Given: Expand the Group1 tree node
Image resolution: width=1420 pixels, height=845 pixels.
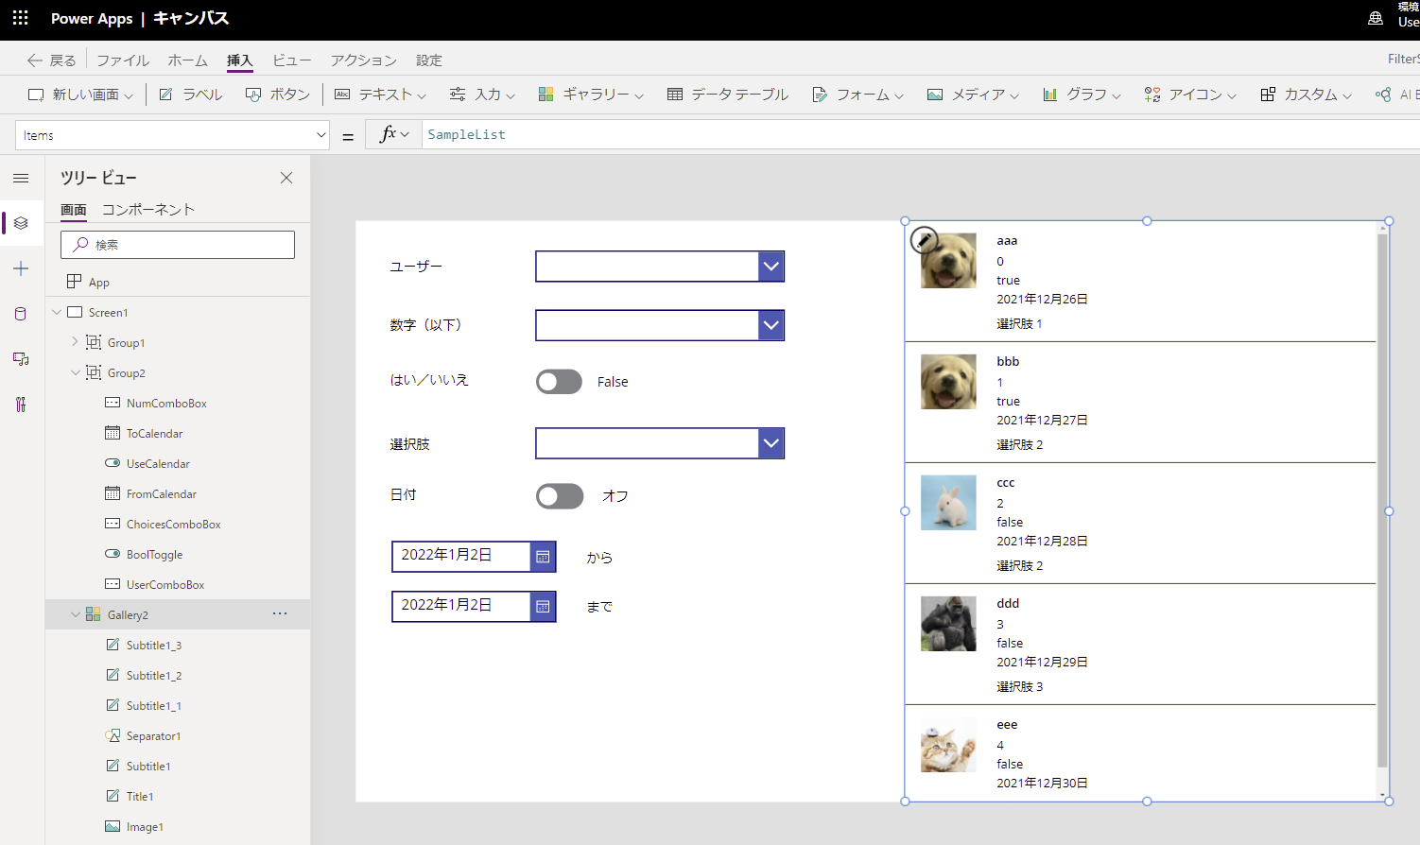Looking at the screenshot, I should (x=75, y=342).
